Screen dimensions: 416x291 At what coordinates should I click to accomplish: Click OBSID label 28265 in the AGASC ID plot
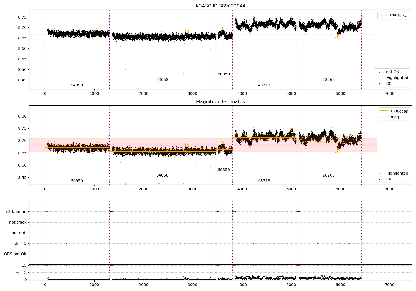click(x=328, y=80)
